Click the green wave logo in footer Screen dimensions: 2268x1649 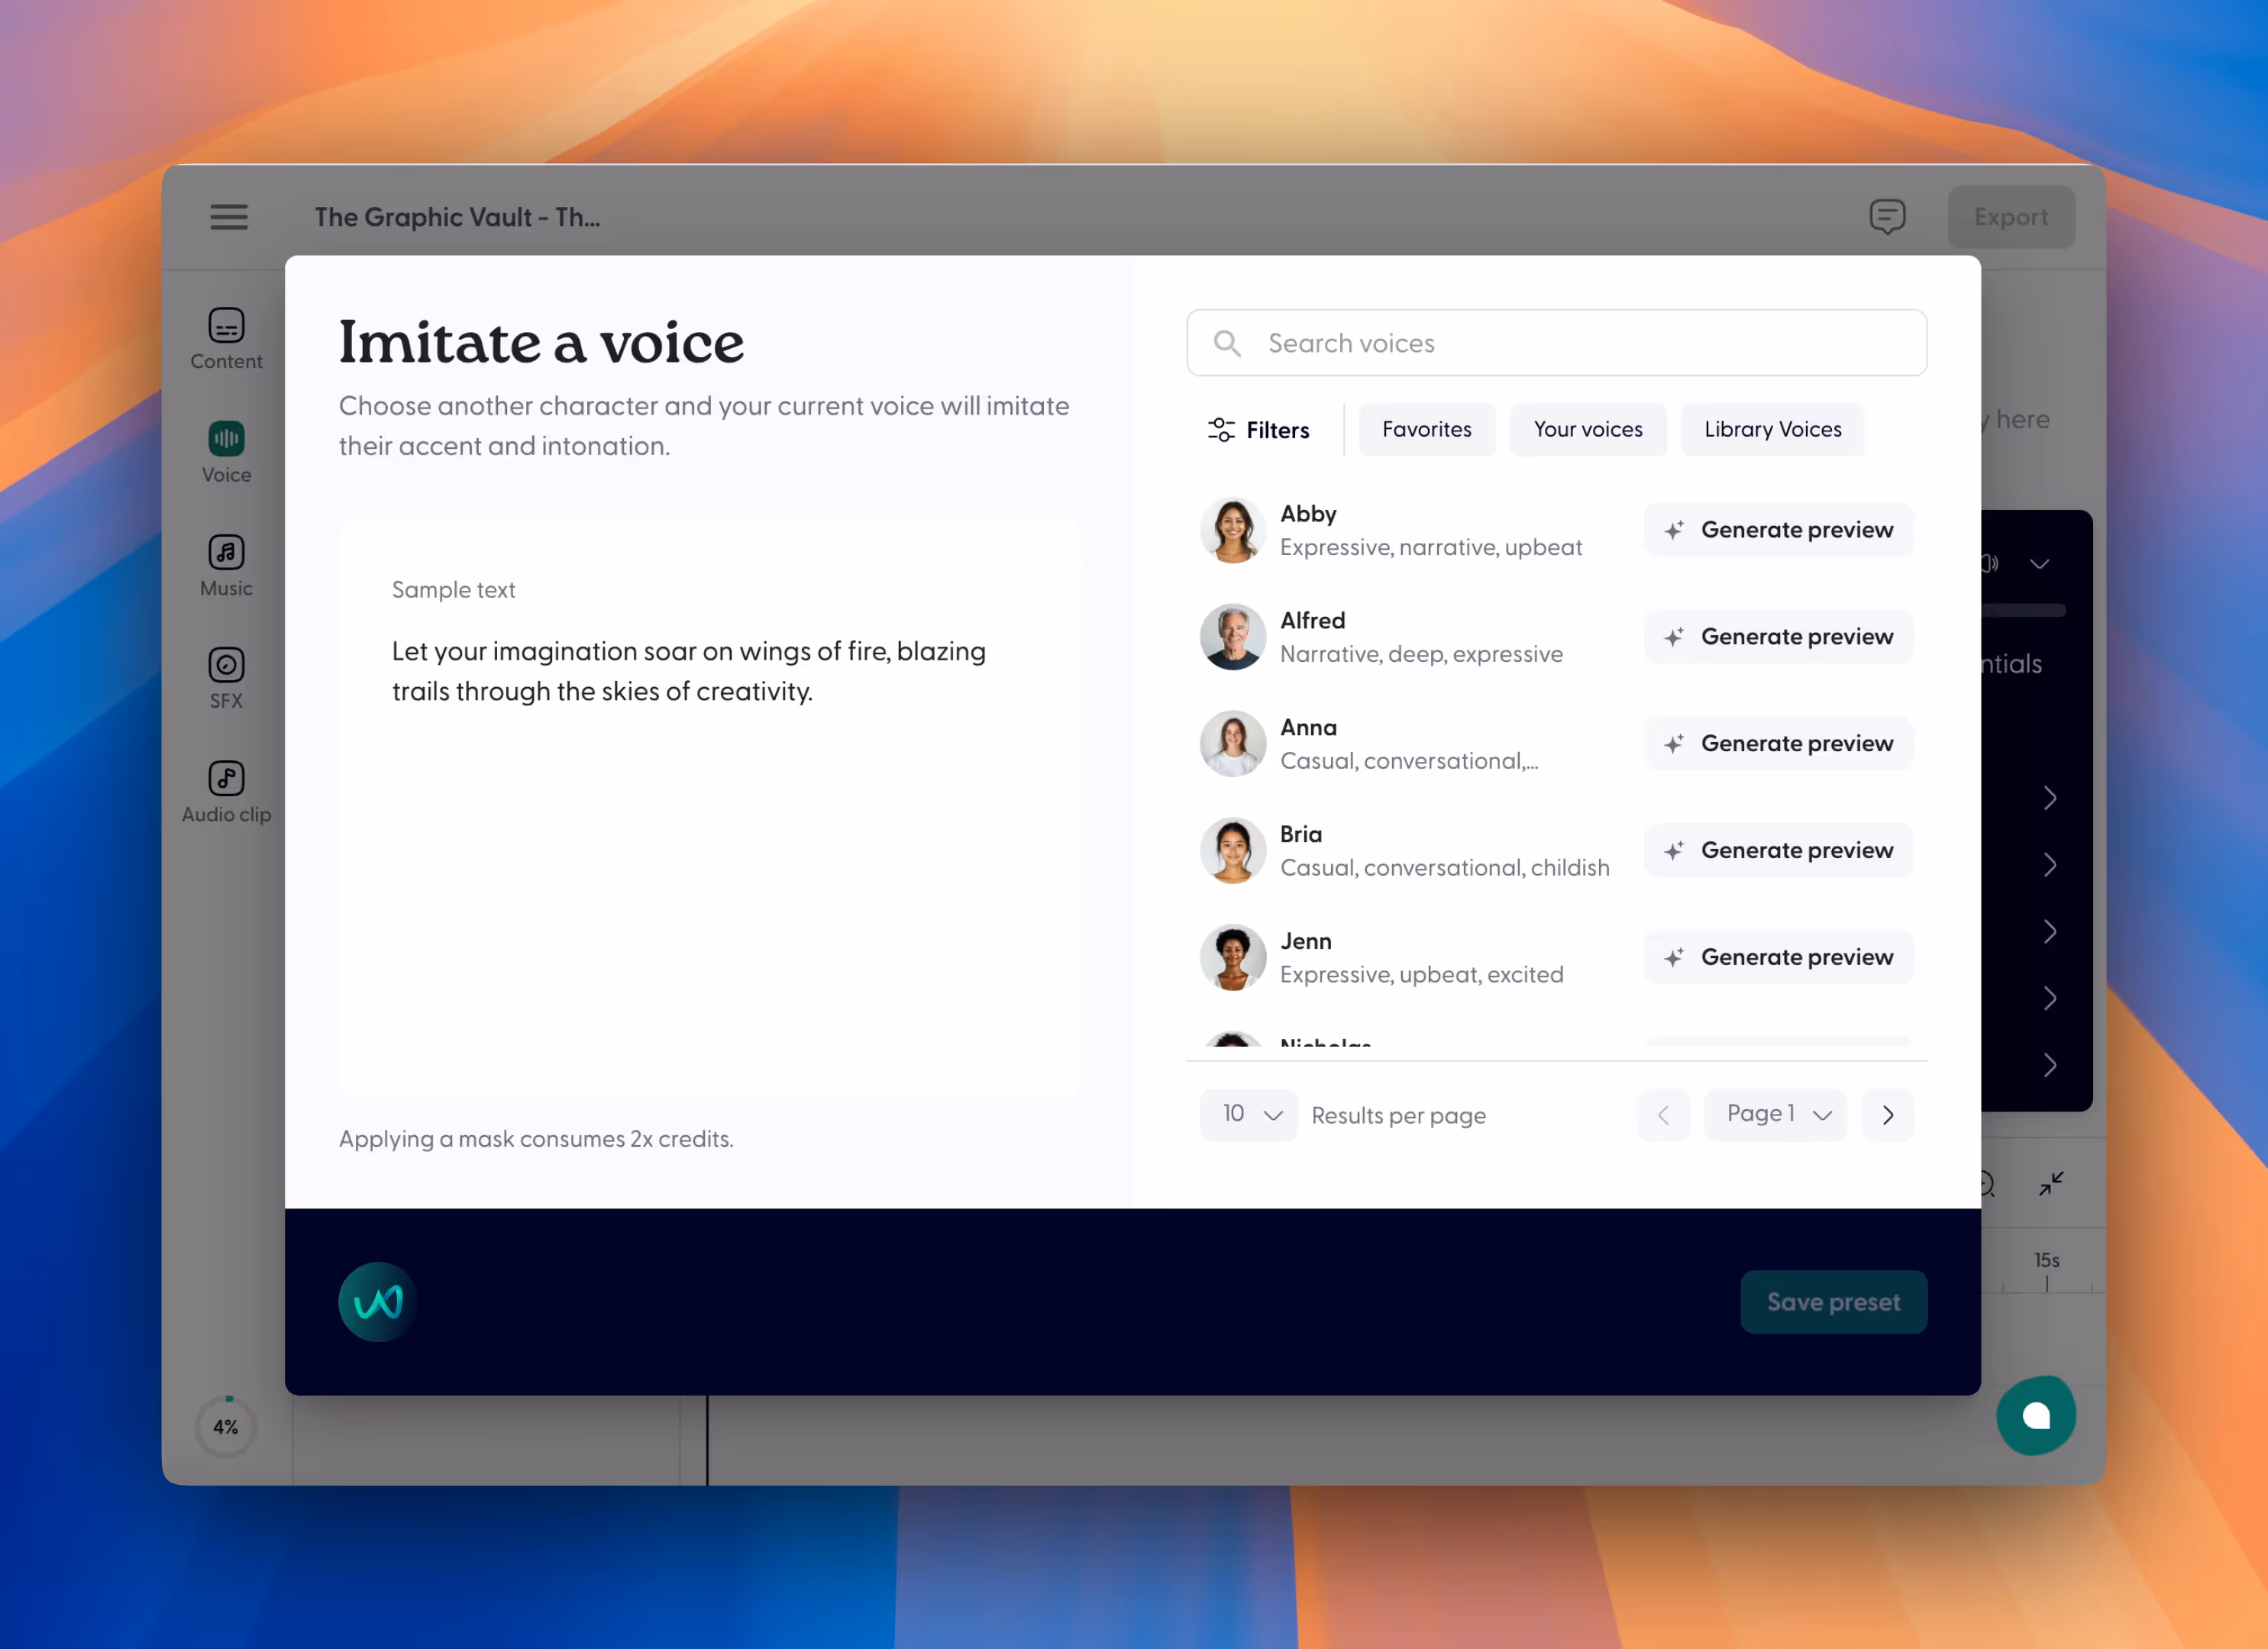point(378,1302)
